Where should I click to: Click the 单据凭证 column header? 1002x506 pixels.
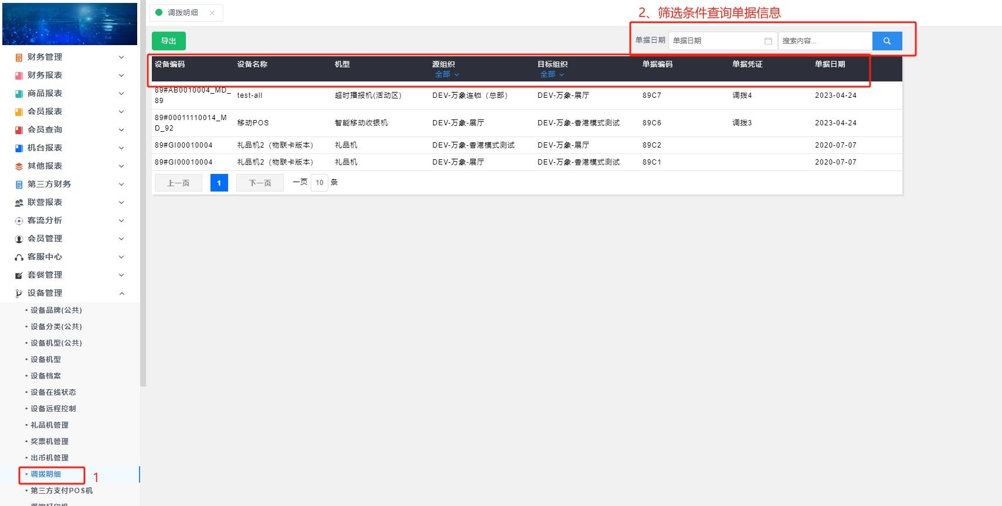click(x=748, y=64)
